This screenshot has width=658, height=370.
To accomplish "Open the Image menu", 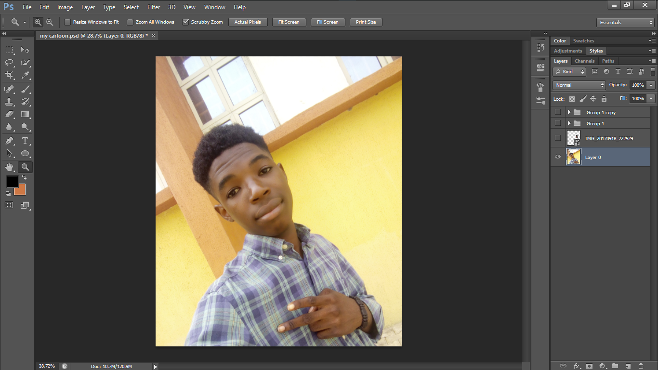I will 65,7.
